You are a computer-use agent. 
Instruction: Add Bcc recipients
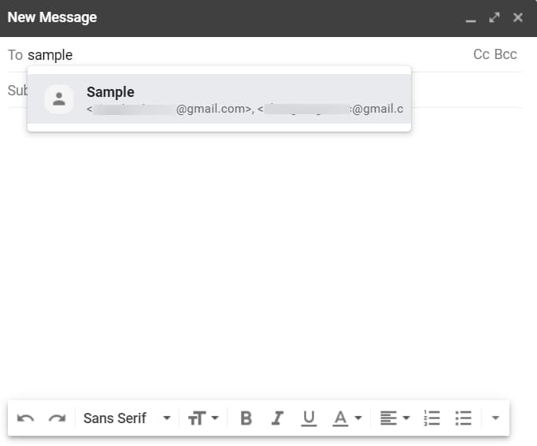(x=506, y=54)
